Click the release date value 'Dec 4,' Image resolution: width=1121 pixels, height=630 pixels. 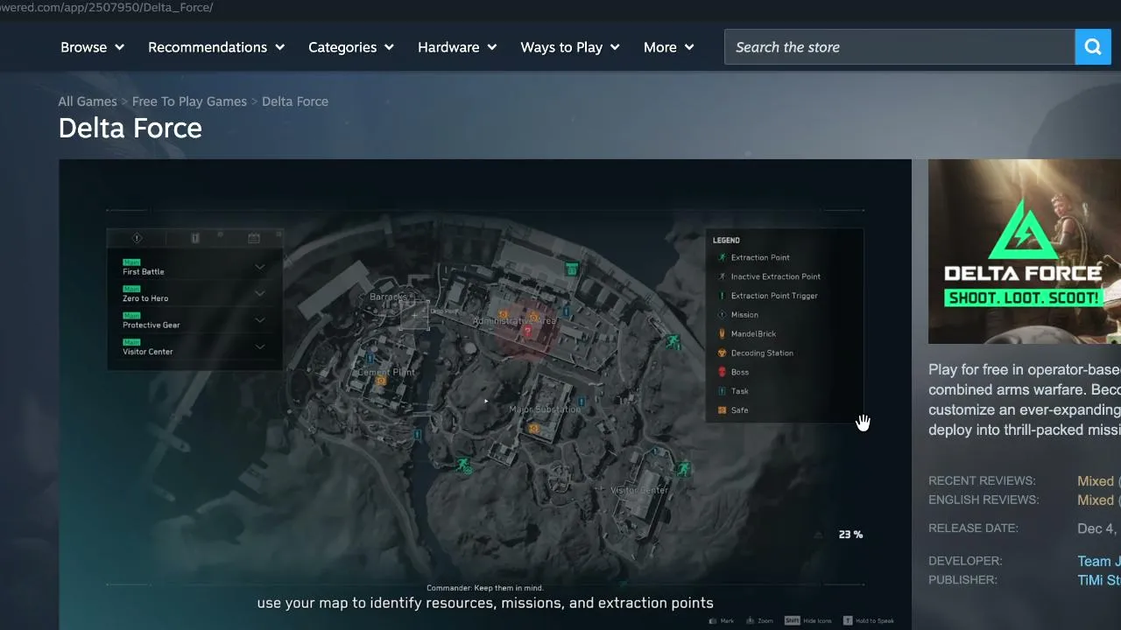(1098, 528)
